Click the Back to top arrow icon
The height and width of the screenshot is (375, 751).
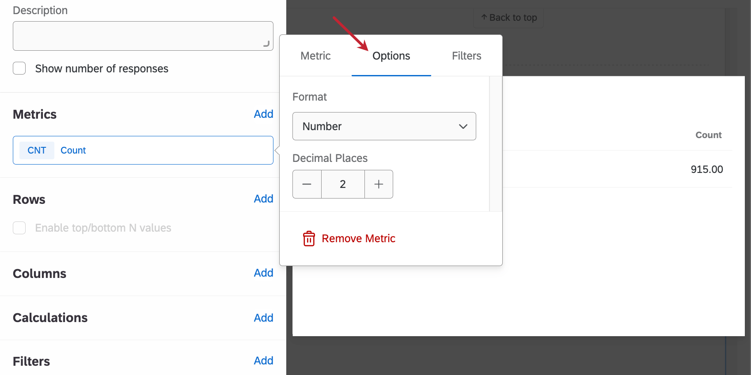click(x=484, y=18)
